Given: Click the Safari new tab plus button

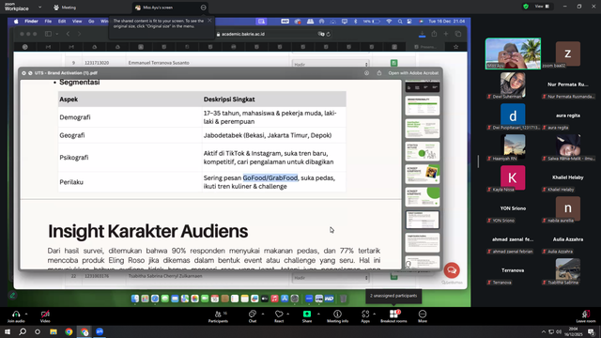Looking at the screenshot, I should tap(446, 34).
